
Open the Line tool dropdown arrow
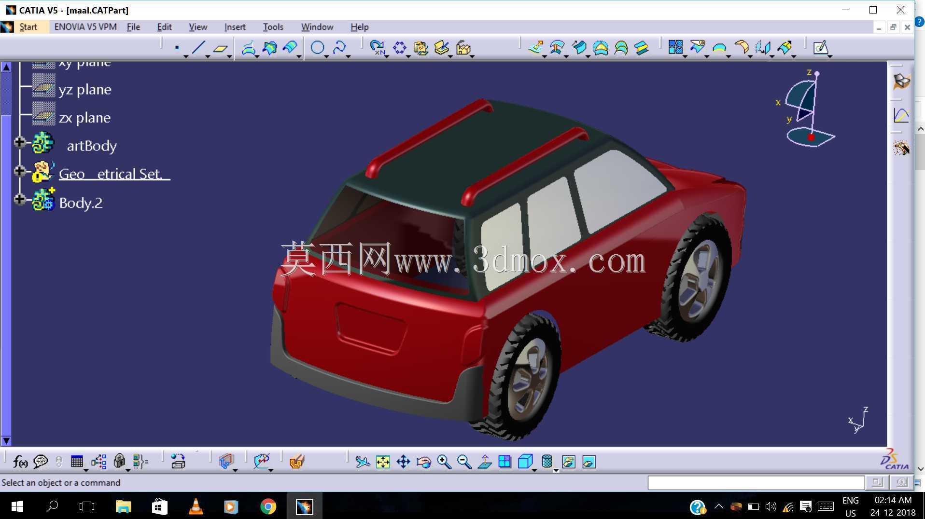[208, 57]
